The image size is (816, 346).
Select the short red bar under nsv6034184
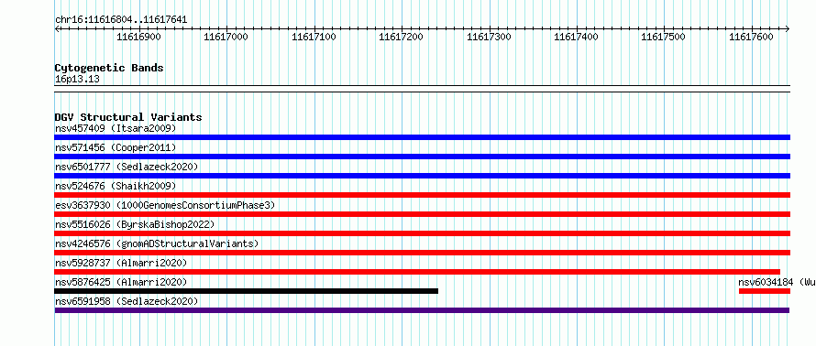[765, 291]
